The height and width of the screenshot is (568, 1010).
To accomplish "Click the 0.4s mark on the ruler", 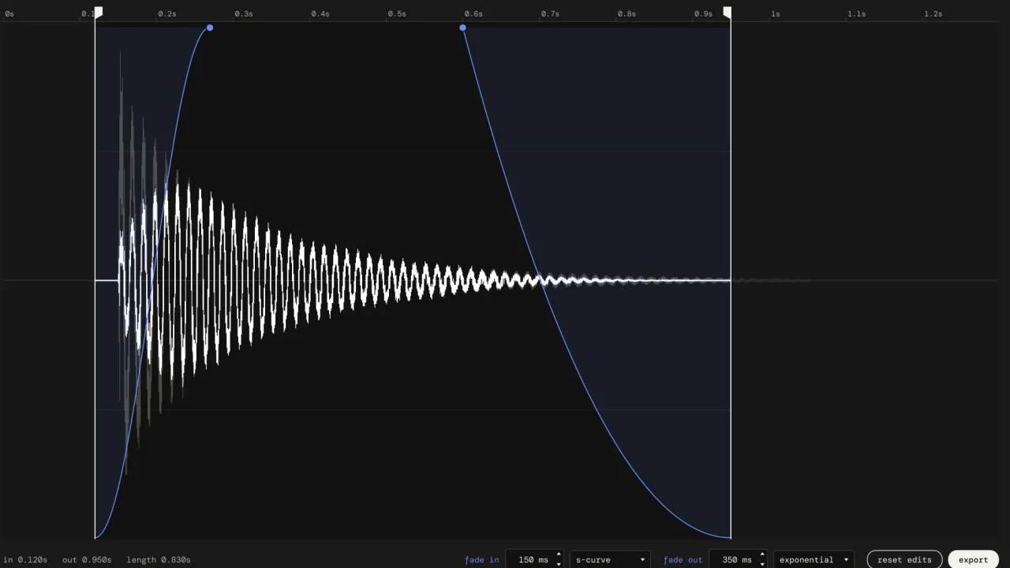I will [x=320, y=13].
